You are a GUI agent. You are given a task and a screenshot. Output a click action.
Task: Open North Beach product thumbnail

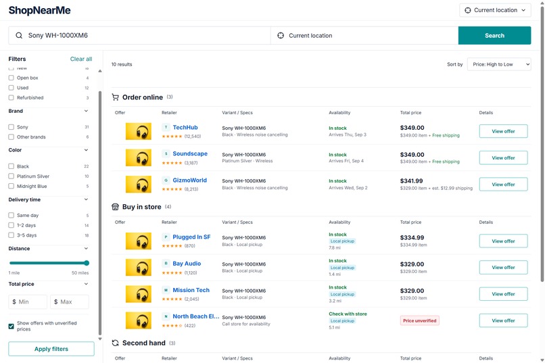pyautogui.click(x=139, y=320)
